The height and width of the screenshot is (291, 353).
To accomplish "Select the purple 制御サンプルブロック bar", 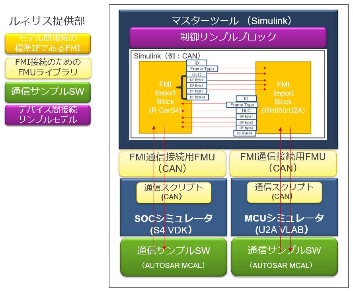I will coord(228,37).
